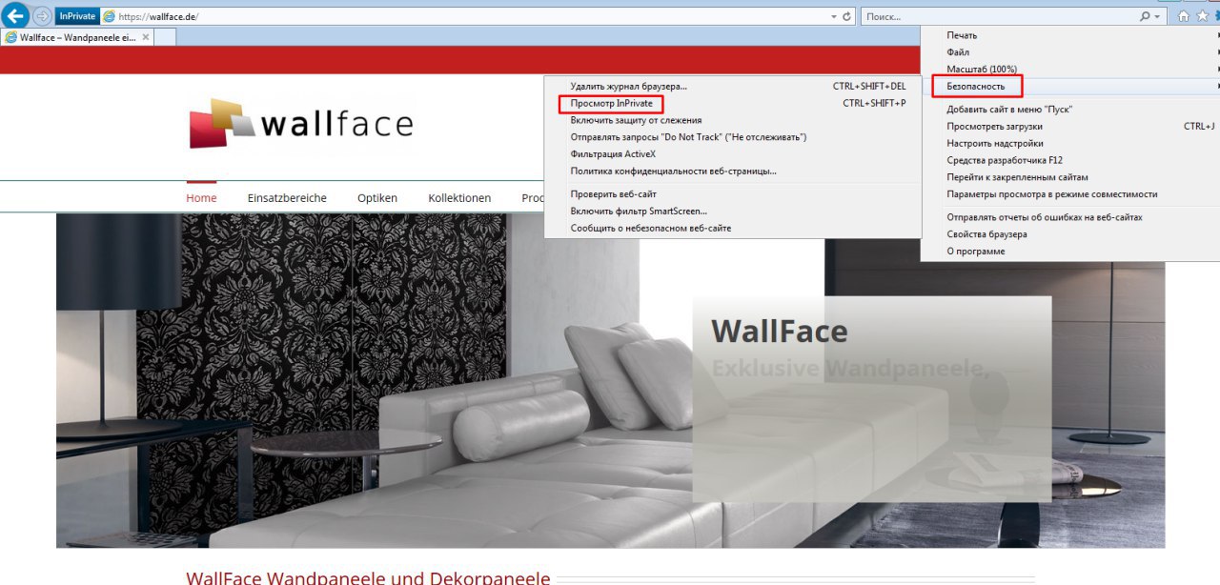
Task: Click the WallFace banner heading
Action: 780,331
